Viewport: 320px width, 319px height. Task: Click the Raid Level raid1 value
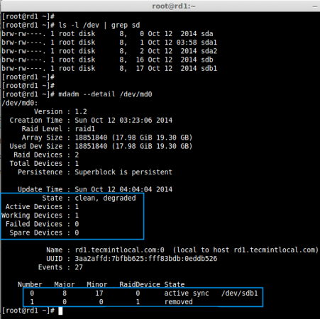(85, 129)
